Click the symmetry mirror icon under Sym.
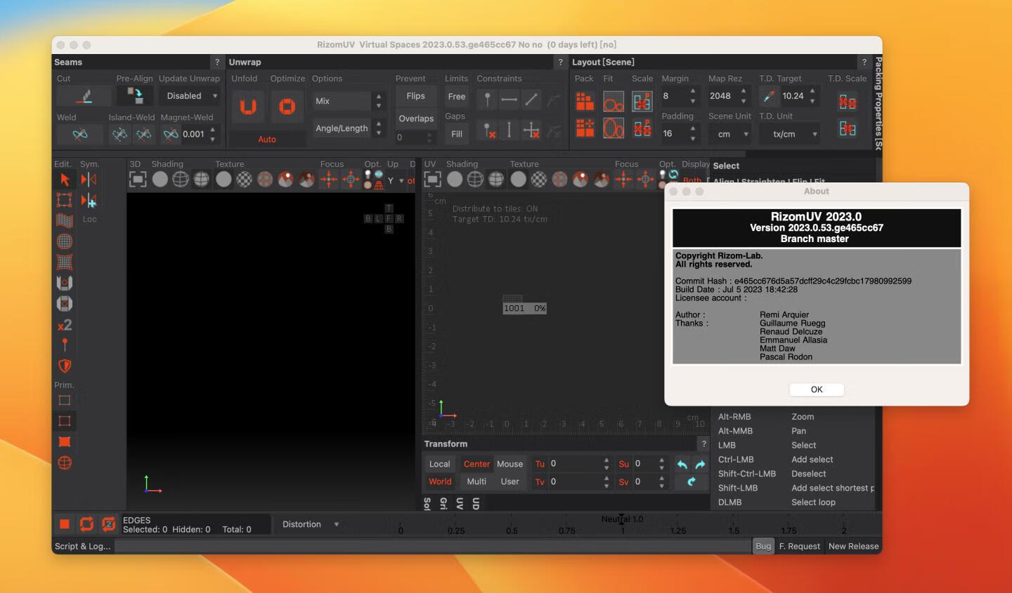1012x593 pixels. (x=89, y=180)
